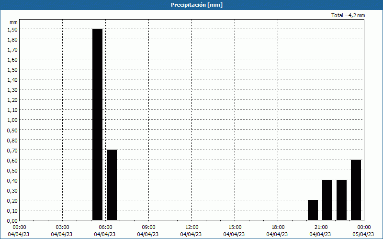Click the 1,70 axis label
The image size is (383, 239).
12,50
